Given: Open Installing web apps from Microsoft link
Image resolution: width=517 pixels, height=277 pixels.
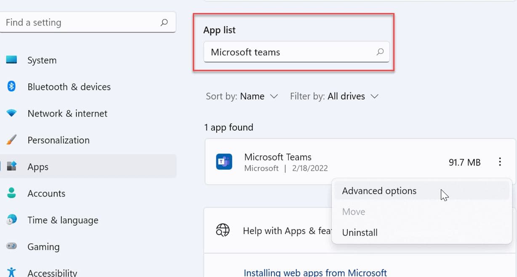Looking at the screenshot, I should coord(315,272).
